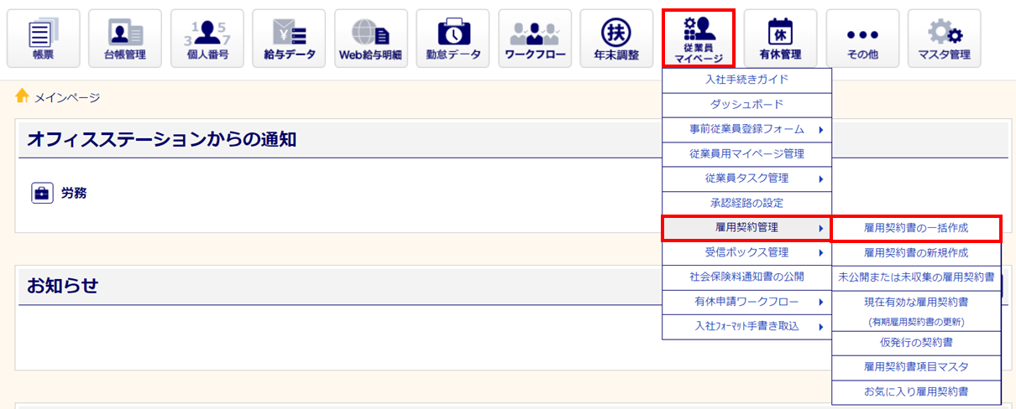Select 従業員用マイページ管理 menu entry
Screen dimensions: 1016x409
746,153
